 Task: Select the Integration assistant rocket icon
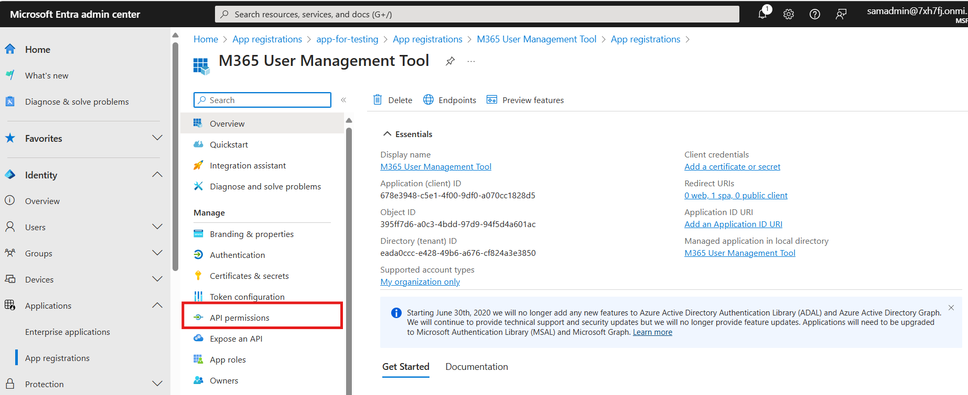198,165
